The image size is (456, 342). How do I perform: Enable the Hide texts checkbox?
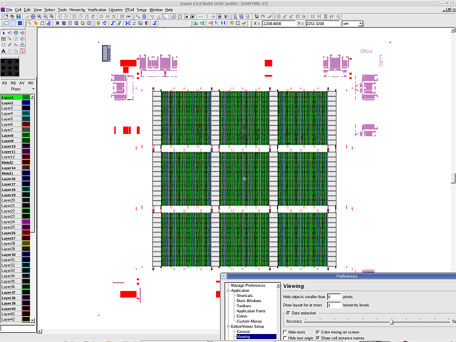285,332
